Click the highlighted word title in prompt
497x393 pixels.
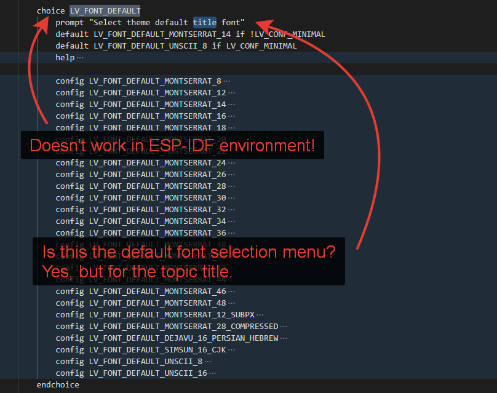pos(204,22)
